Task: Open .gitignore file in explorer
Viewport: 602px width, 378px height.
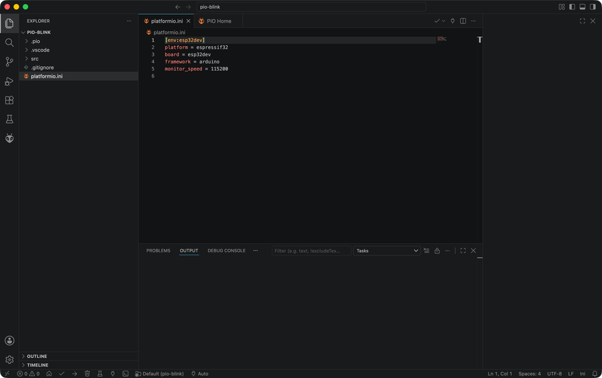Action: pos(79,67)
